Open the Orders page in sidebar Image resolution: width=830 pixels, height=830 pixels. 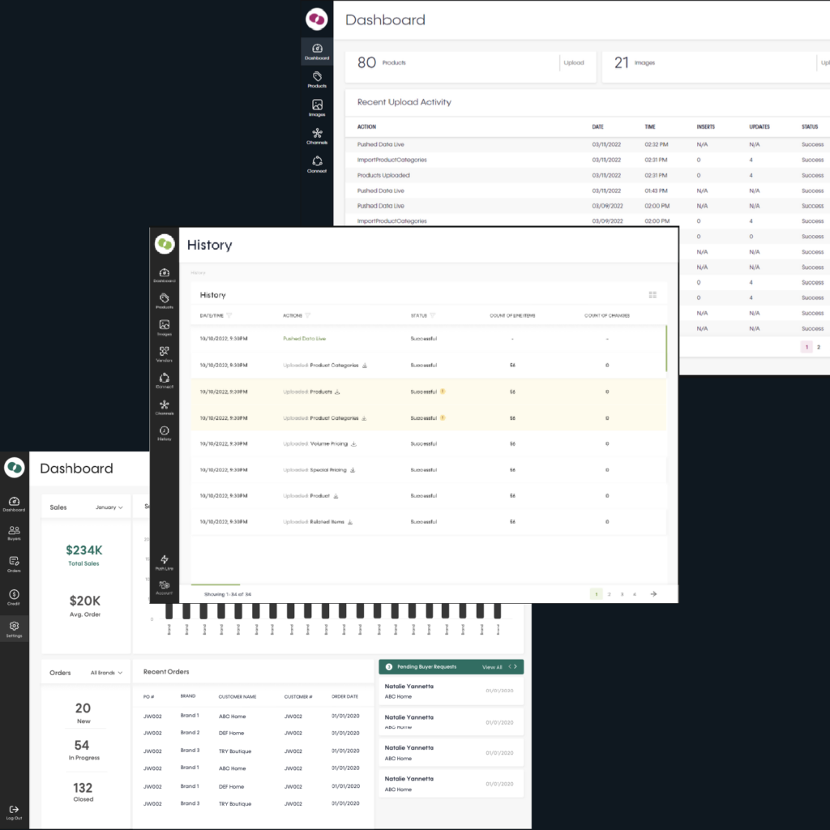coord(15,563)
